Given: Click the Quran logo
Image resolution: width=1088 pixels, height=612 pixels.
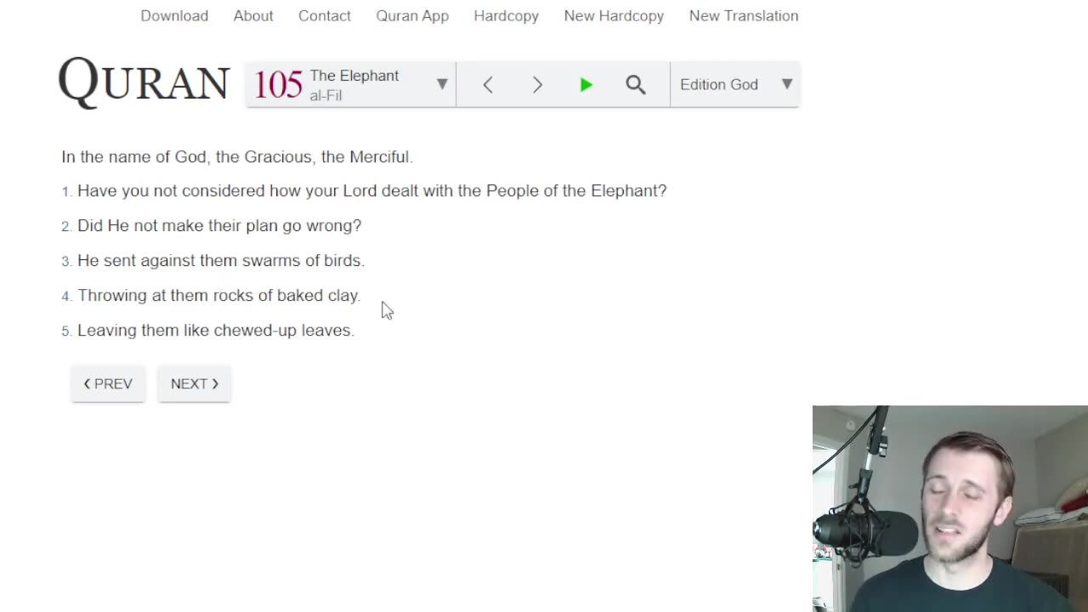Looking at the screenshot, I should [144, 83].
